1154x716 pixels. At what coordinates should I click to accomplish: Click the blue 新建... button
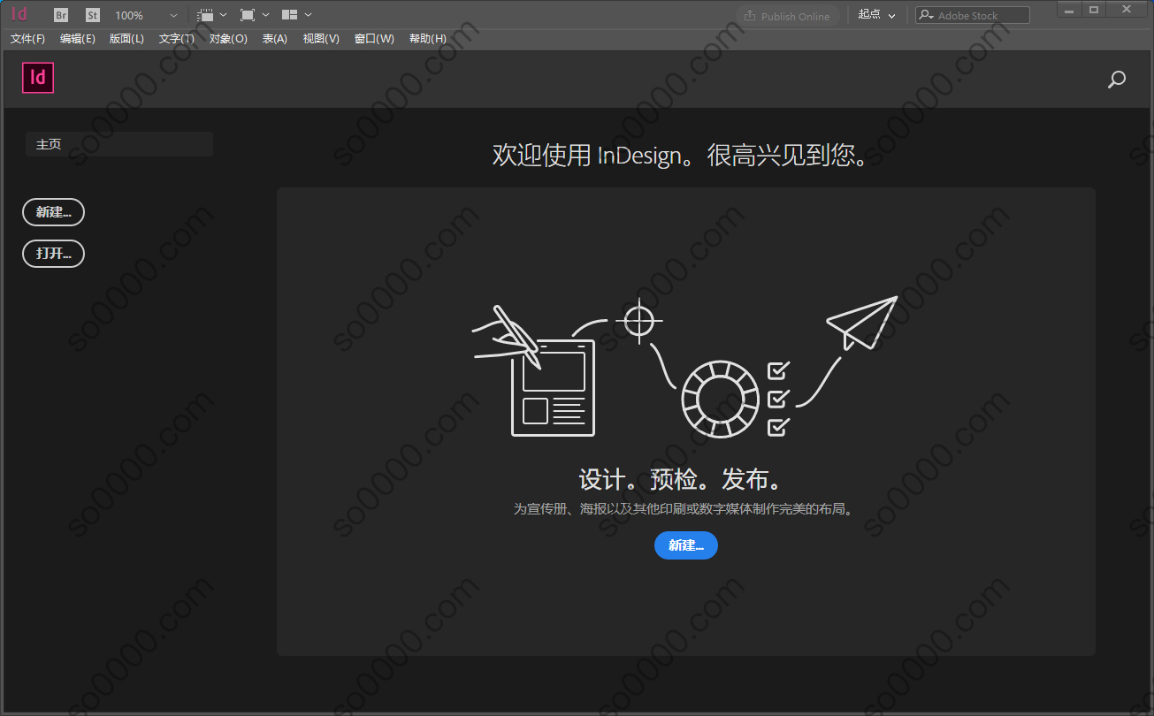pyautogui.click(x=686, y=545)
